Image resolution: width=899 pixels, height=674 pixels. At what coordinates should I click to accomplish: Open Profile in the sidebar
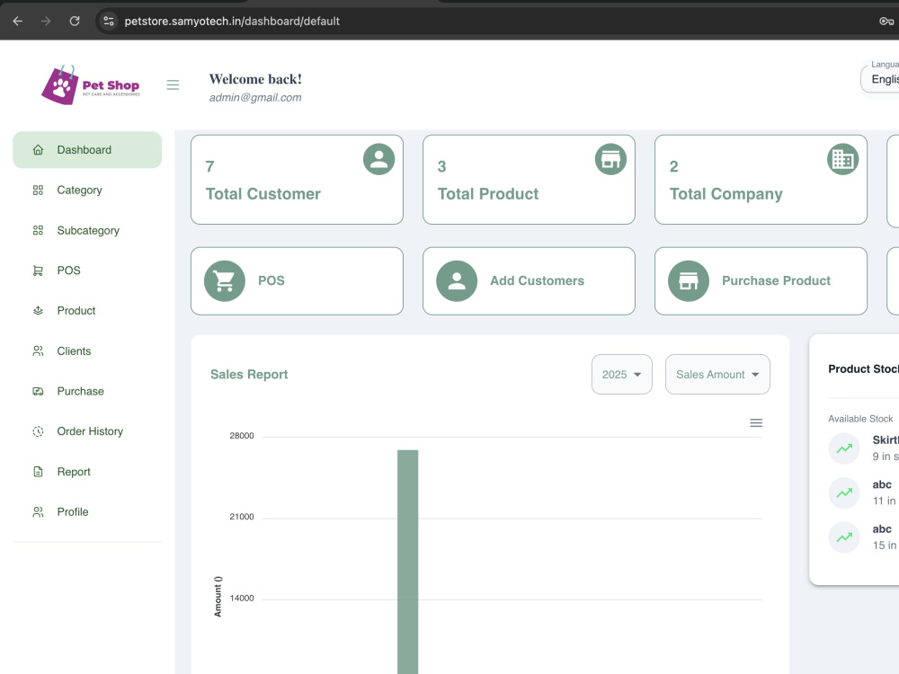point(87,512)
